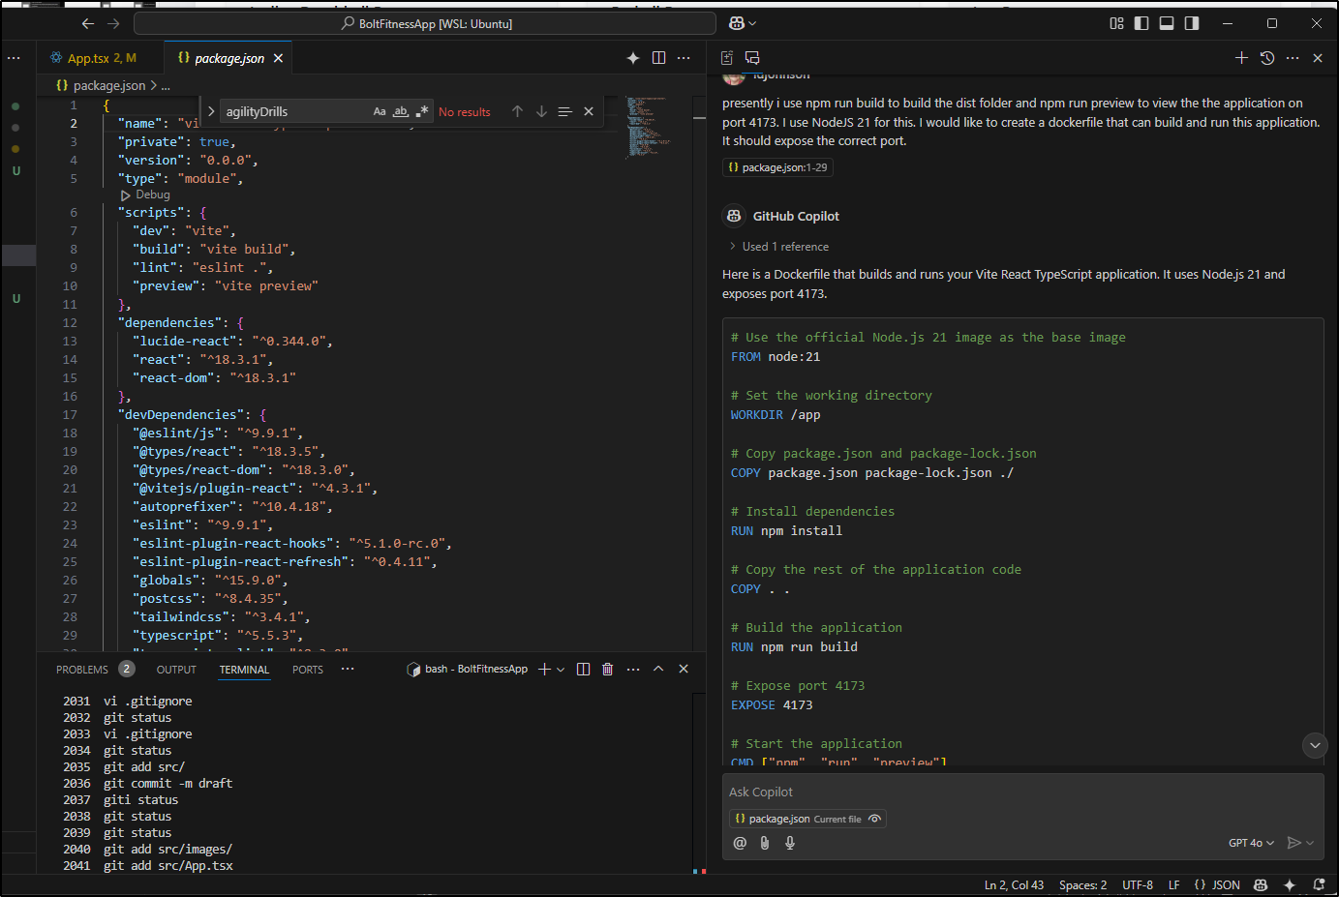Maximize the panel size with chevron
The image size is (1339, 897).
coord(658,669)
